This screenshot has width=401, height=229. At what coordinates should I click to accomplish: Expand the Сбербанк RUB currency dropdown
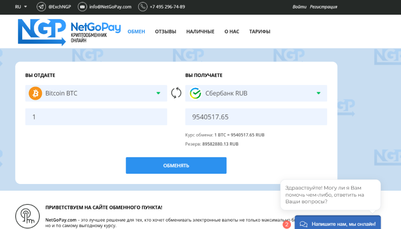click(256, 93)
